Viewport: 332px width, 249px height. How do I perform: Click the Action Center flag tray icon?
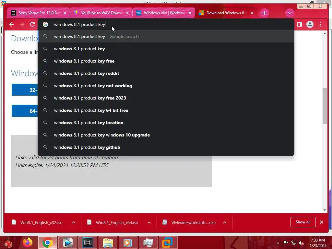coord(286,243)
